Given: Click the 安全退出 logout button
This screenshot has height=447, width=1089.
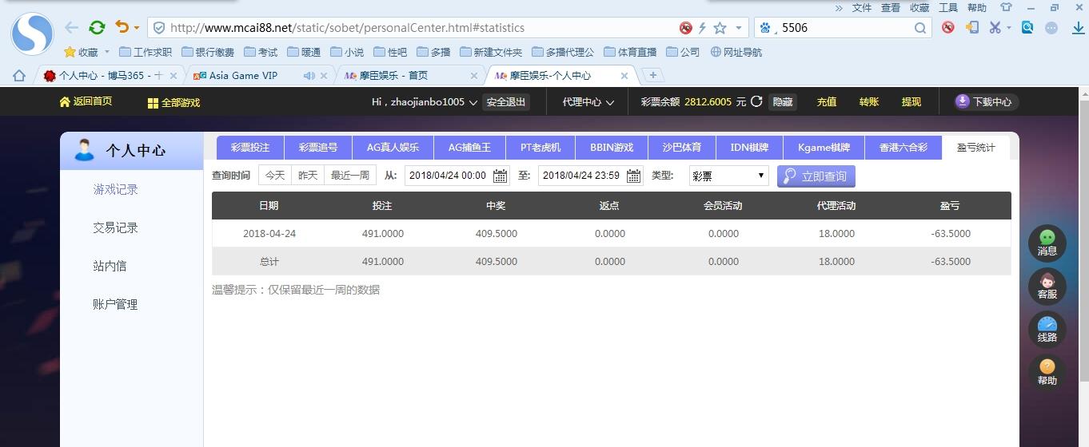Looking at the screenshot, I should pos(506,102).
